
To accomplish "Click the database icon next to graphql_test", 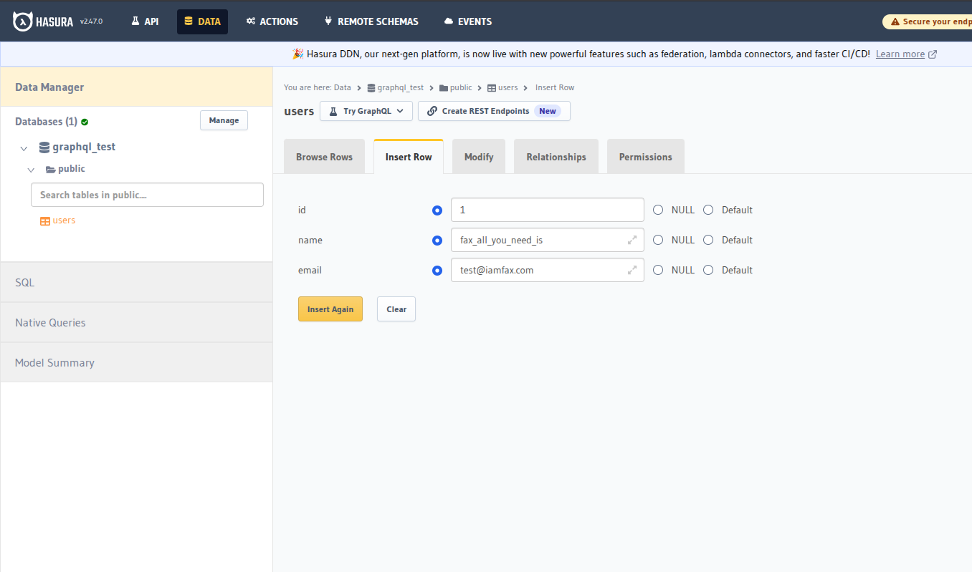I will (x=44, y=147).
